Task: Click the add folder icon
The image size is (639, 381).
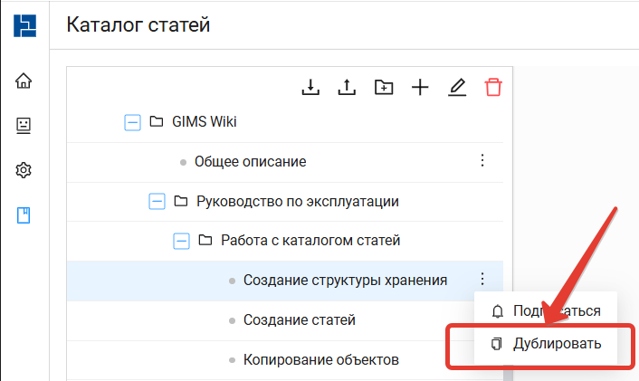Action: click(384, 87)
